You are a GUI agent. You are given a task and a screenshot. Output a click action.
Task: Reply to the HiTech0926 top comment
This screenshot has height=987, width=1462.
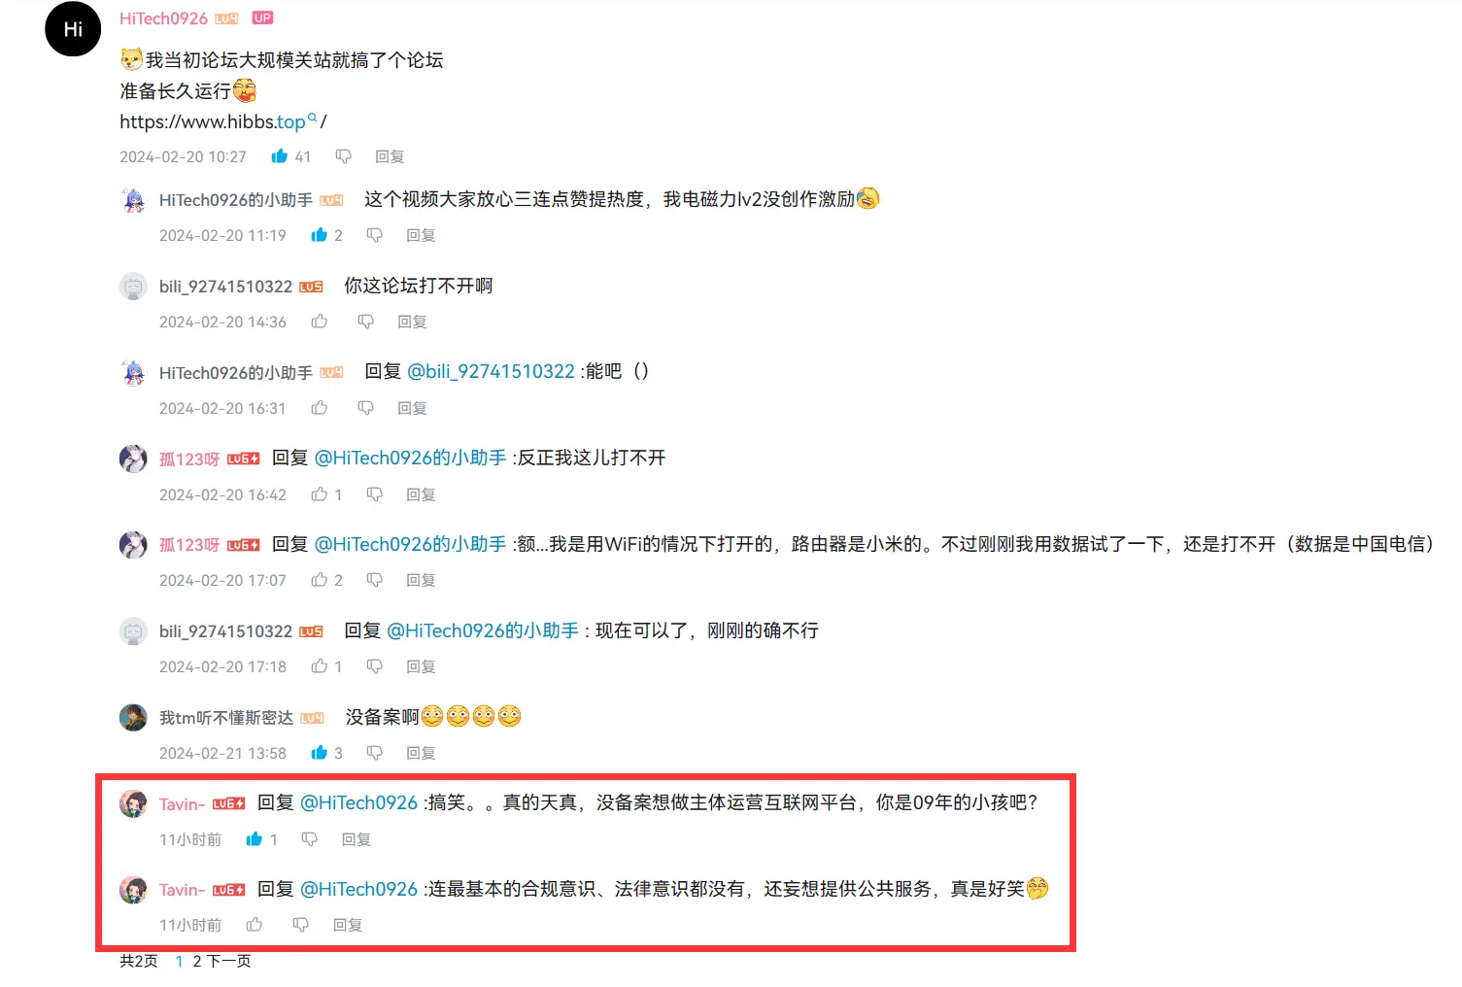click(390, 156)
